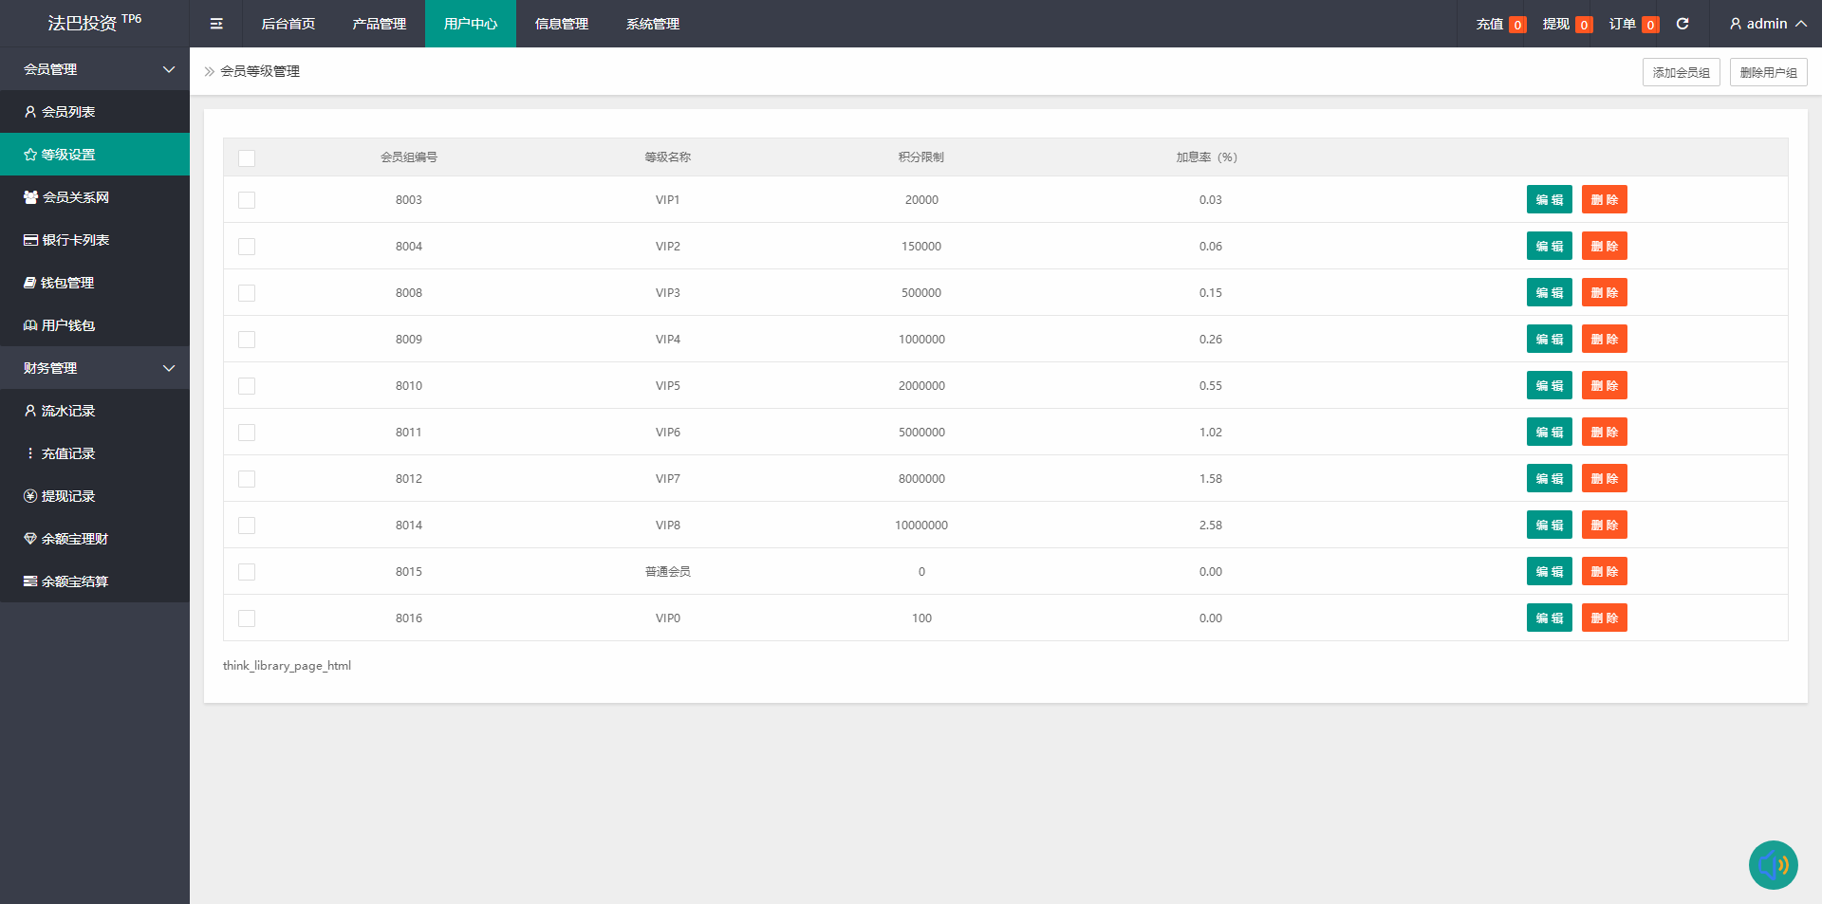Select the checkbox for 普通会员 row 8015

pyautogui.click(x=247, y=572)
